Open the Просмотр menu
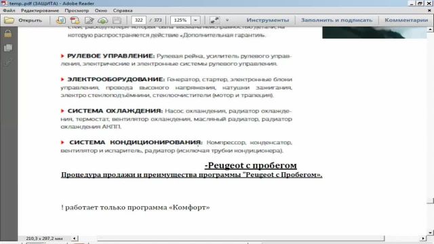 (x=77, y=11)
